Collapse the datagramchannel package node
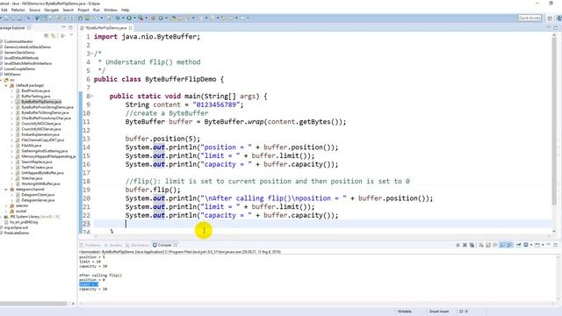The height and width of the screenshot is (316, 562). 6,190
